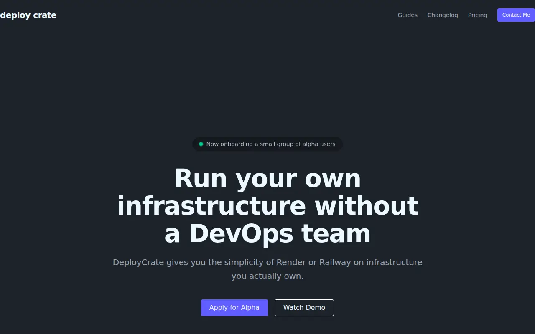The image size is (535, 334).
Task: Click the Contact Me button
Action: click(516, 15)
